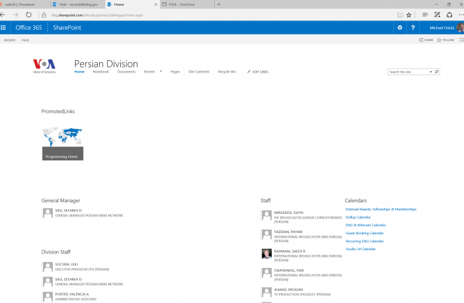The image size is (464, 303).
Task: Click the avatar icon for ALMASI, MOJGAN
Action: pos(266,292)
